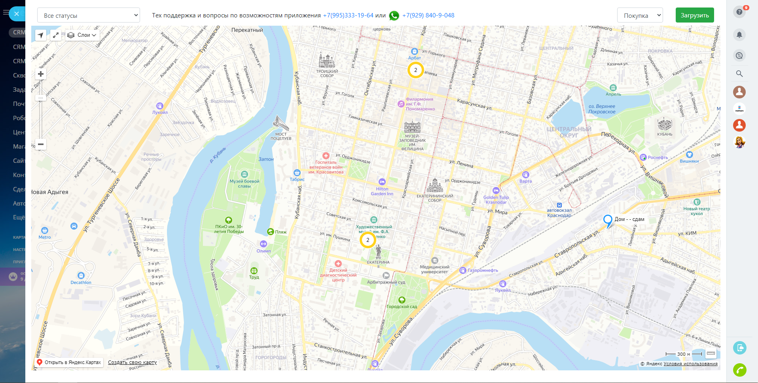Open the notifications bell
This screenshot has width=758, height=383.
point(739,35)
